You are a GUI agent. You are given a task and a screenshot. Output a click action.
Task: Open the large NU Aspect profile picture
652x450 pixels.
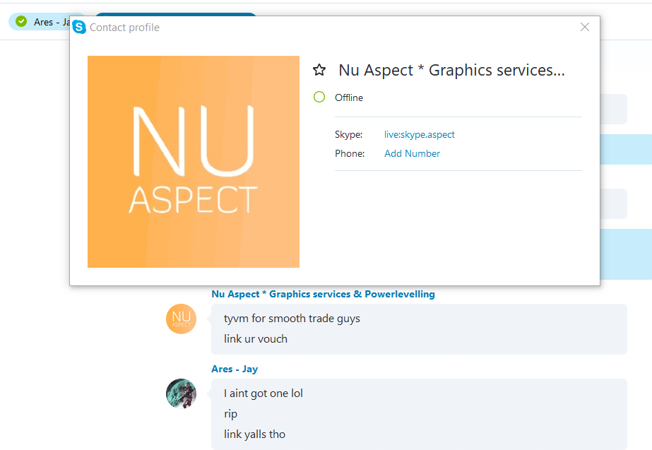pyautogui.click(x=193, y=162)
